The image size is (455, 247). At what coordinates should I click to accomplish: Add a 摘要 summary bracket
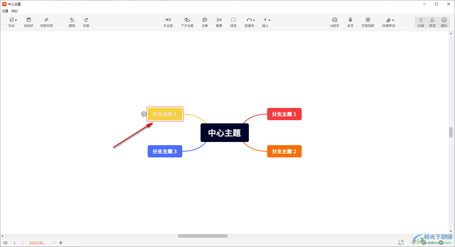tap(219, 22)
